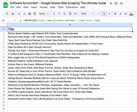Open text color picker
137x112 pixels.
pyautogui.click(x=131, y=14)
